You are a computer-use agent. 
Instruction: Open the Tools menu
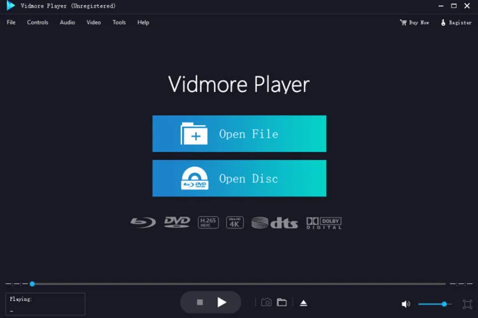[x=119, y=23]
